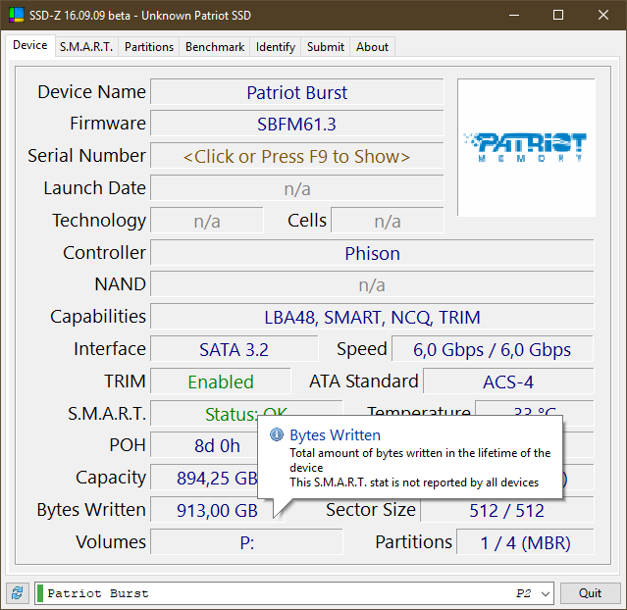This screenshot has width=627, height=610.
Task: Open the Partitions tab
Action: coord(149,47)
